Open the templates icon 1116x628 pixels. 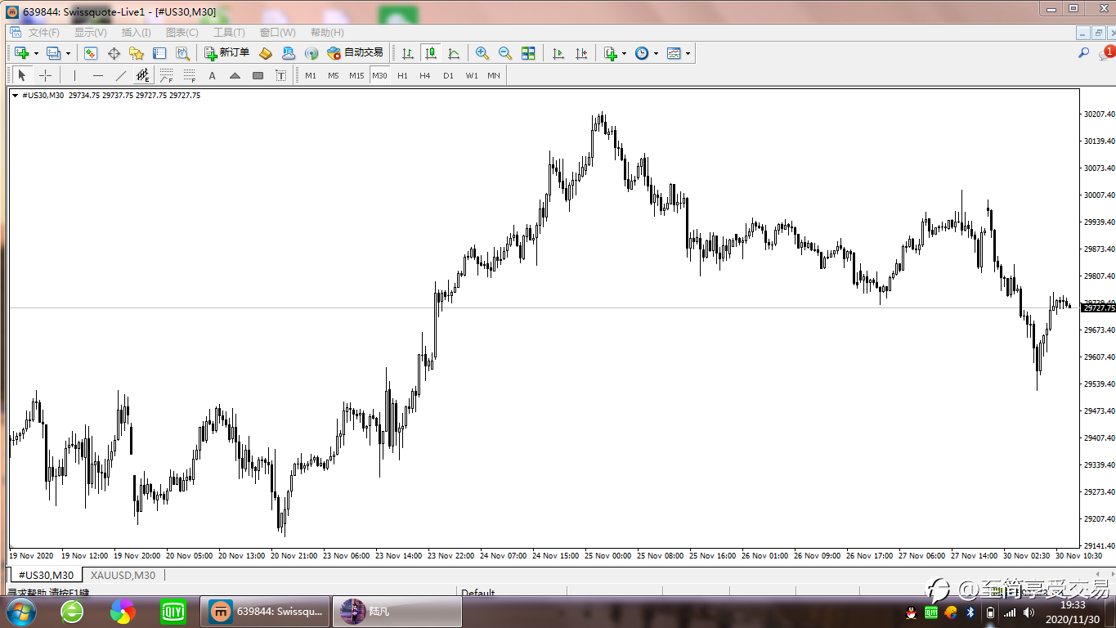(x=674, y=53)
